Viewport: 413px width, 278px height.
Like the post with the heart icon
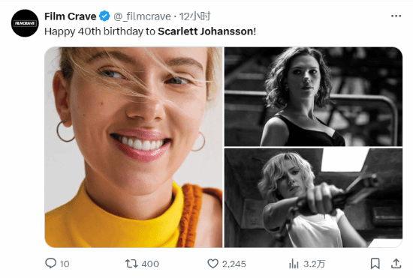[213, 264]
